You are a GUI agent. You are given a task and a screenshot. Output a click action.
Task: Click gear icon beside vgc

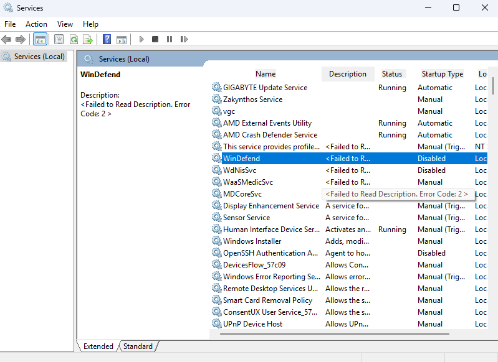(x=217, y=111)
